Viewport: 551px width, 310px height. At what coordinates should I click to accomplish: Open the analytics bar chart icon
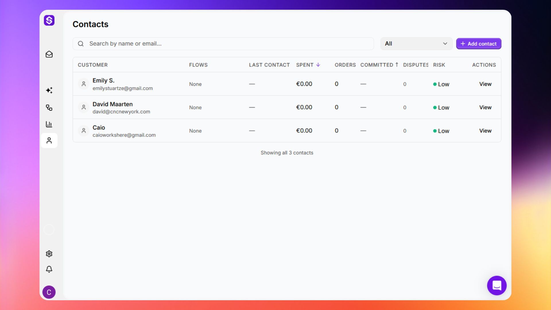(x=49, y=124)
